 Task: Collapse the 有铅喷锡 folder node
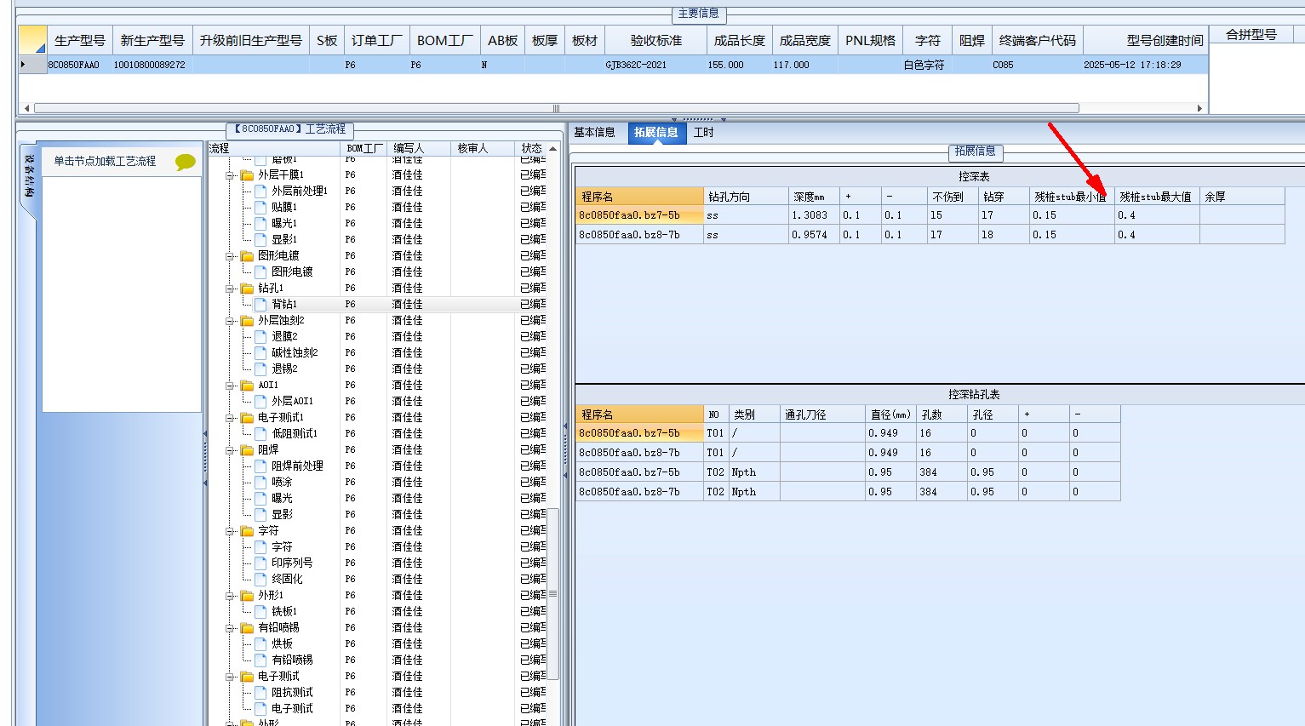click(230, 628)
